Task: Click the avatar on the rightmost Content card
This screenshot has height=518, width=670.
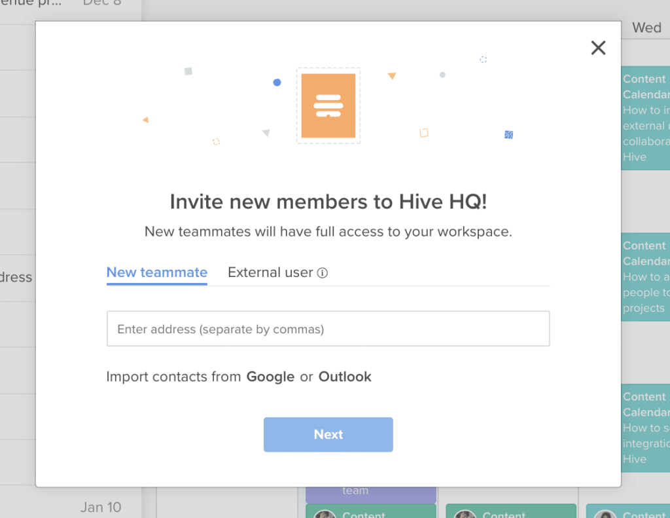Action: [x=605, y=515]
